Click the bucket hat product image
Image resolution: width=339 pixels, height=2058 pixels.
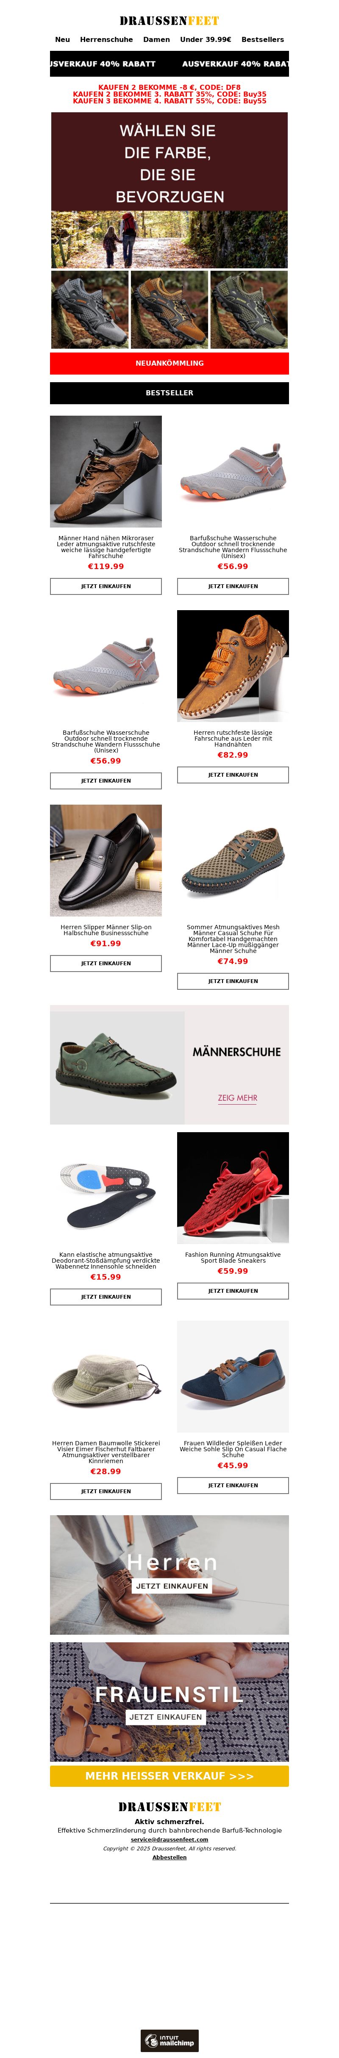[106, 1377]
